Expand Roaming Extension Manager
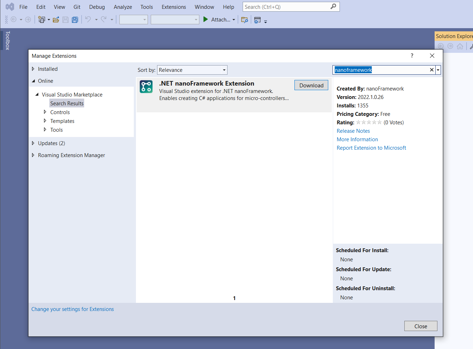The image size is (473, 349). [33, 155]
